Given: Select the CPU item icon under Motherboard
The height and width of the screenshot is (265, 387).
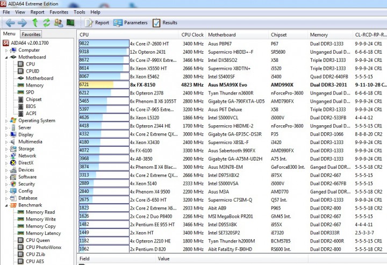Looking at the screenshot, I should 21,64.
